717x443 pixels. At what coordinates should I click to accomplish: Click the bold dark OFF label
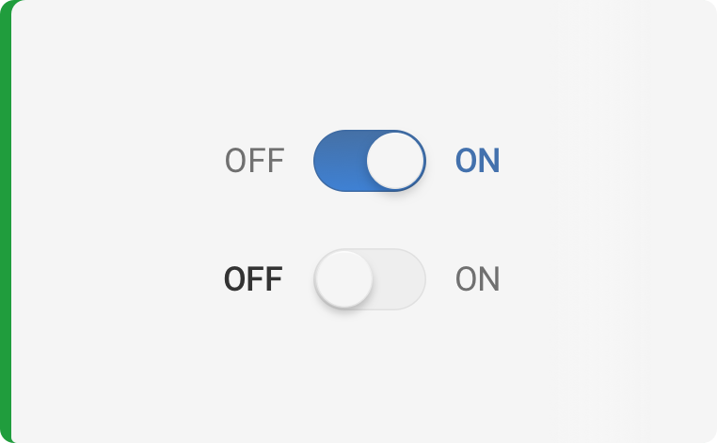pos(253,279)
